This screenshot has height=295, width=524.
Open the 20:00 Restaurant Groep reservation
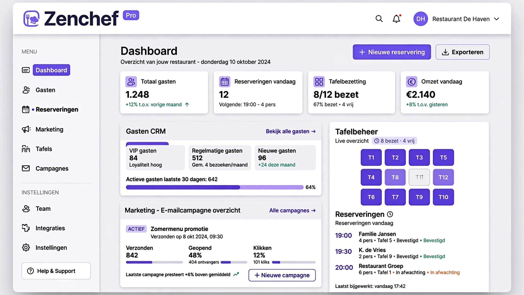[398, 269]
